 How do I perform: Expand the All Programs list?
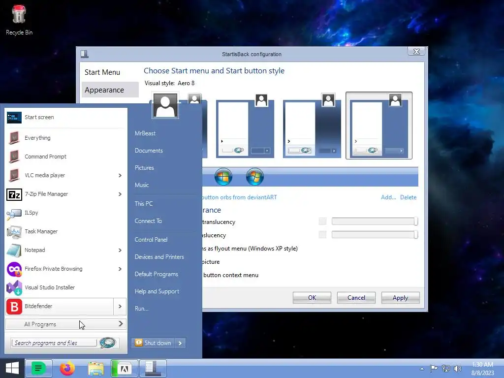66,324
